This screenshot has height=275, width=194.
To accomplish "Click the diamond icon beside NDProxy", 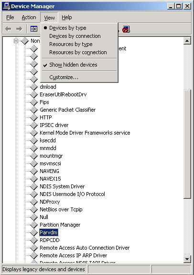I will click(x=34, y=202).
